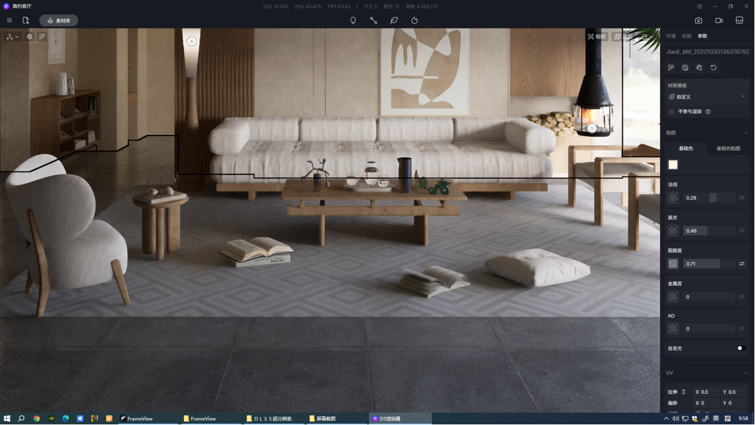Switch to the 参数 tab
755x425 pixels.
pyautogui.click(x=703, y=36)
